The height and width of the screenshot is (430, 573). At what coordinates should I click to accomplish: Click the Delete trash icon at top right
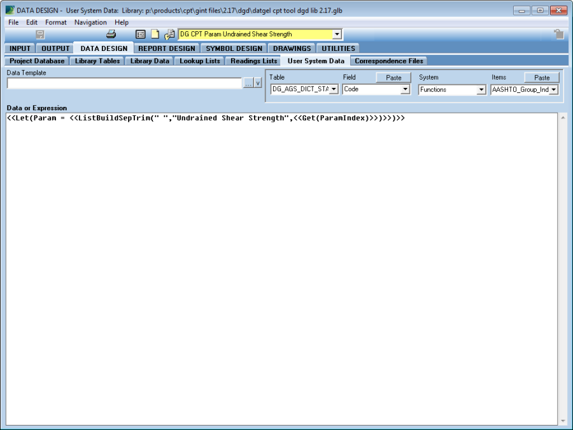pyautogui.click(x=558, y=34)
